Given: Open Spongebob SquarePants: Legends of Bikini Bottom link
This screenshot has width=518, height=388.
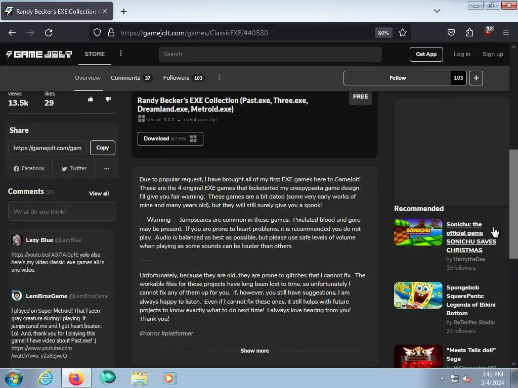Looking at the screenshot, I should tap(471, 300).
